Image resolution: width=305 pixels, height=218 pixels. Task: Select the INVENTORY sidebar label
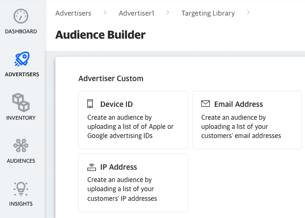[21, 118]
